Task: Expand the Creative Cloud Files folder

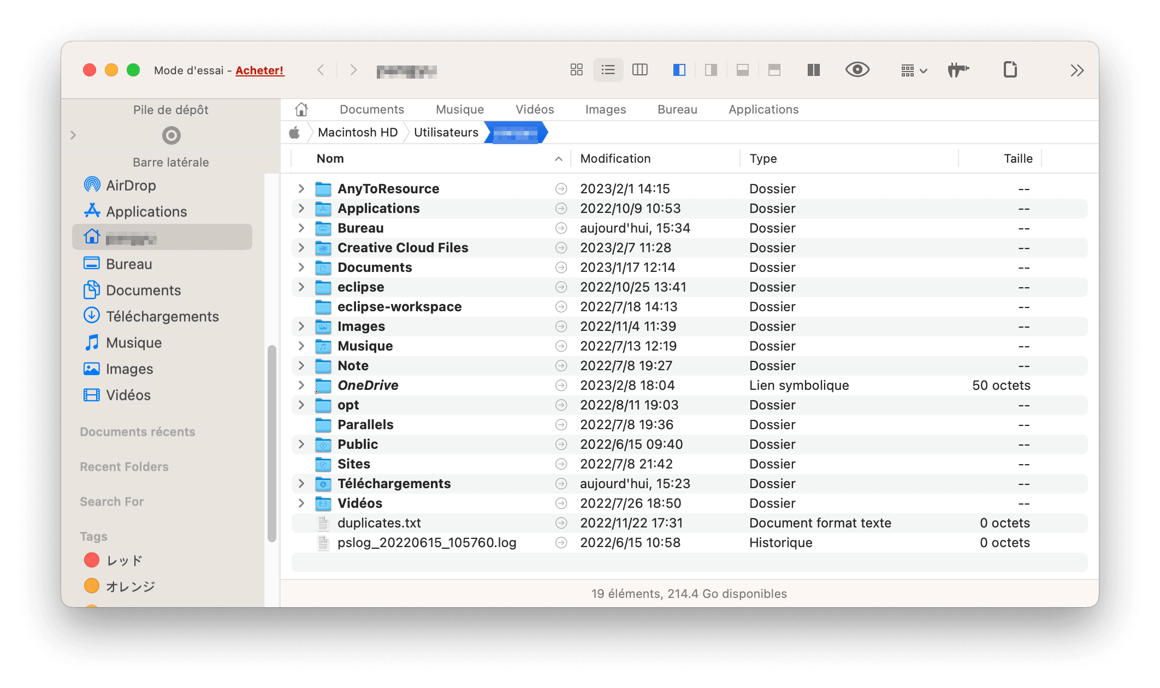Action: 301,247
